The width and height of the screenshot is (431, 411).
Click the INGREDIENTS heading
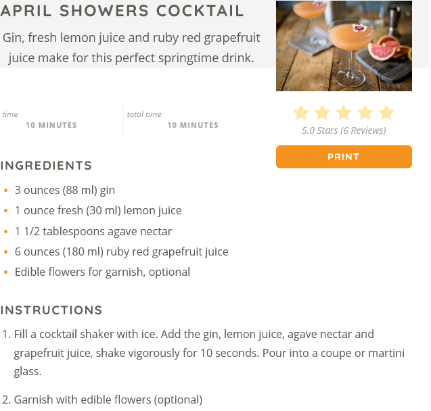[46, 166]
